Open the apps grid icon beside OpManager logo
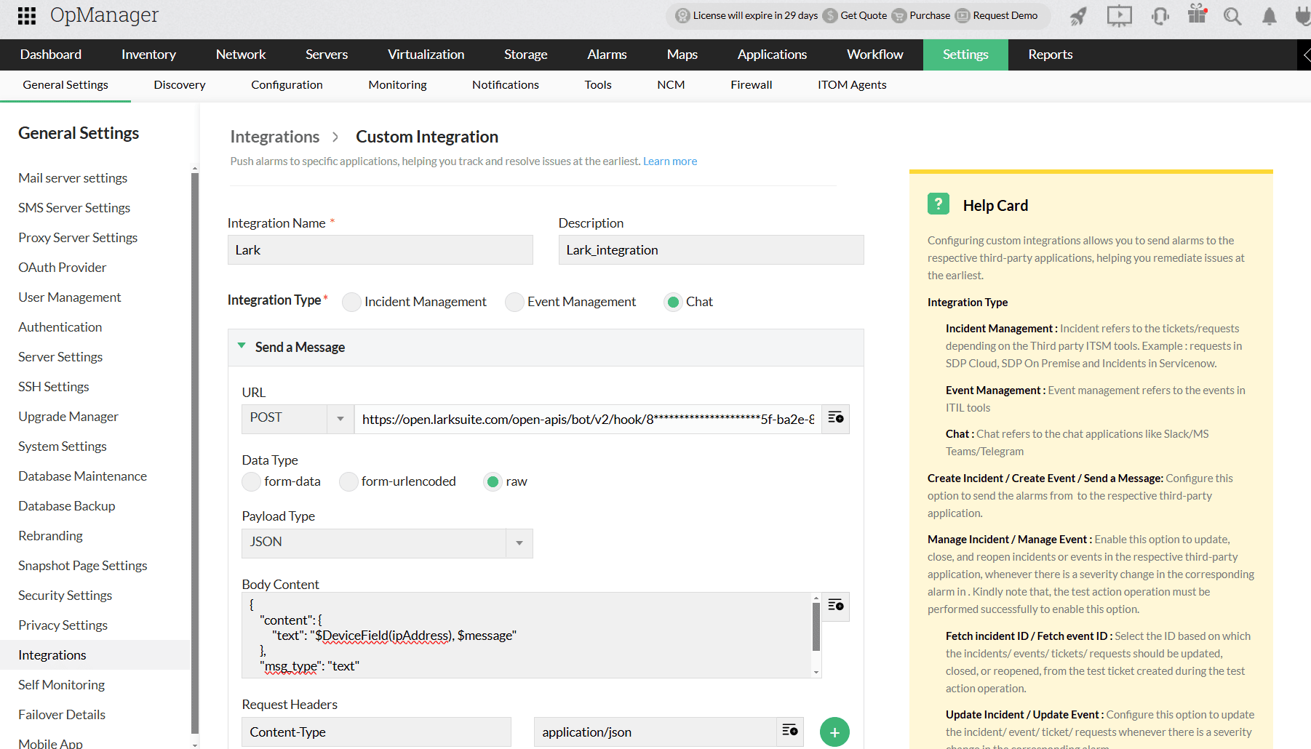 (x=26, y=15)
